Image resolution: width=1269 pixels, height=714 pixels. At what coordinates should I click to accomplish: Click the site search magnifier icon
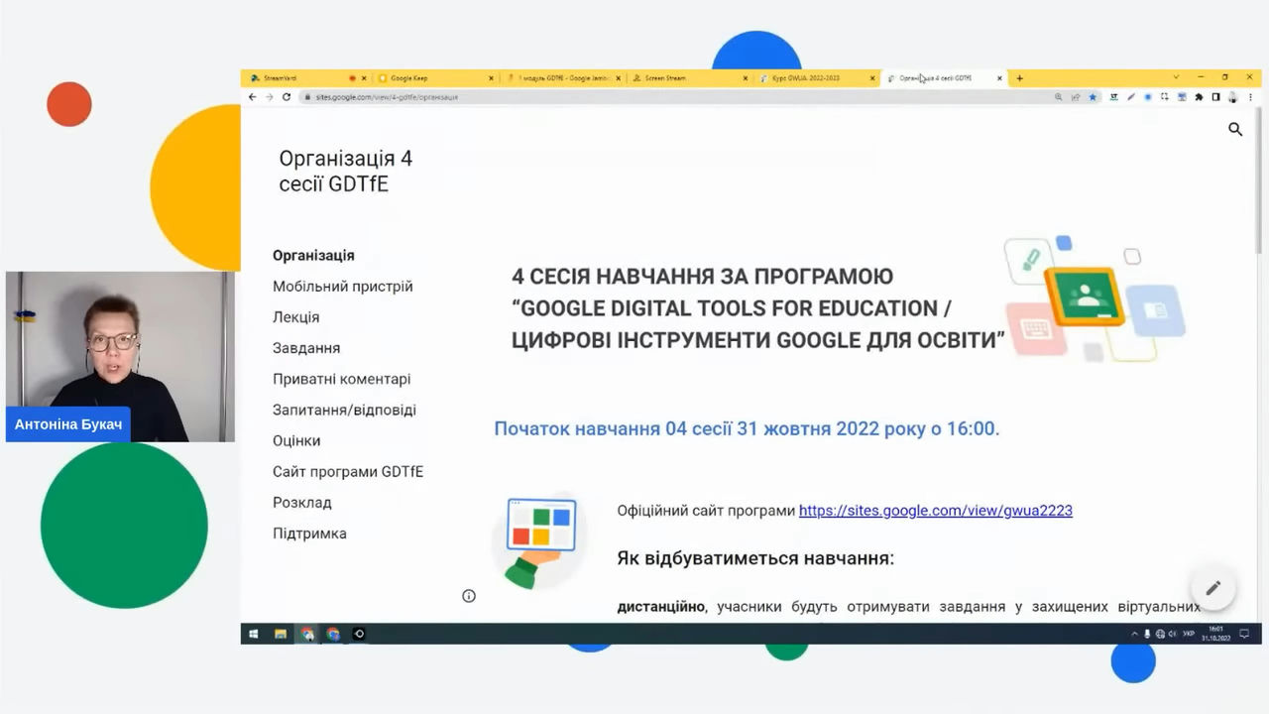pyautogui.click(x=1235, y=129)
